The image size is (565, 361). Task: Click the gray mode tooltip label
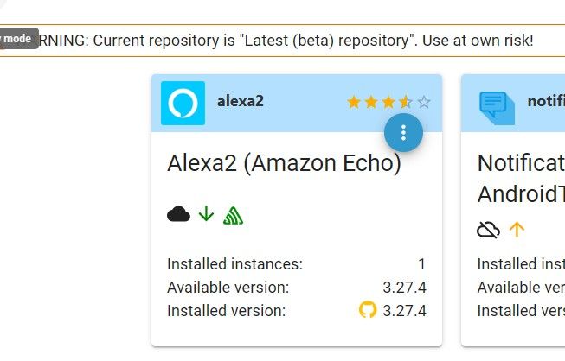point(19,39)
